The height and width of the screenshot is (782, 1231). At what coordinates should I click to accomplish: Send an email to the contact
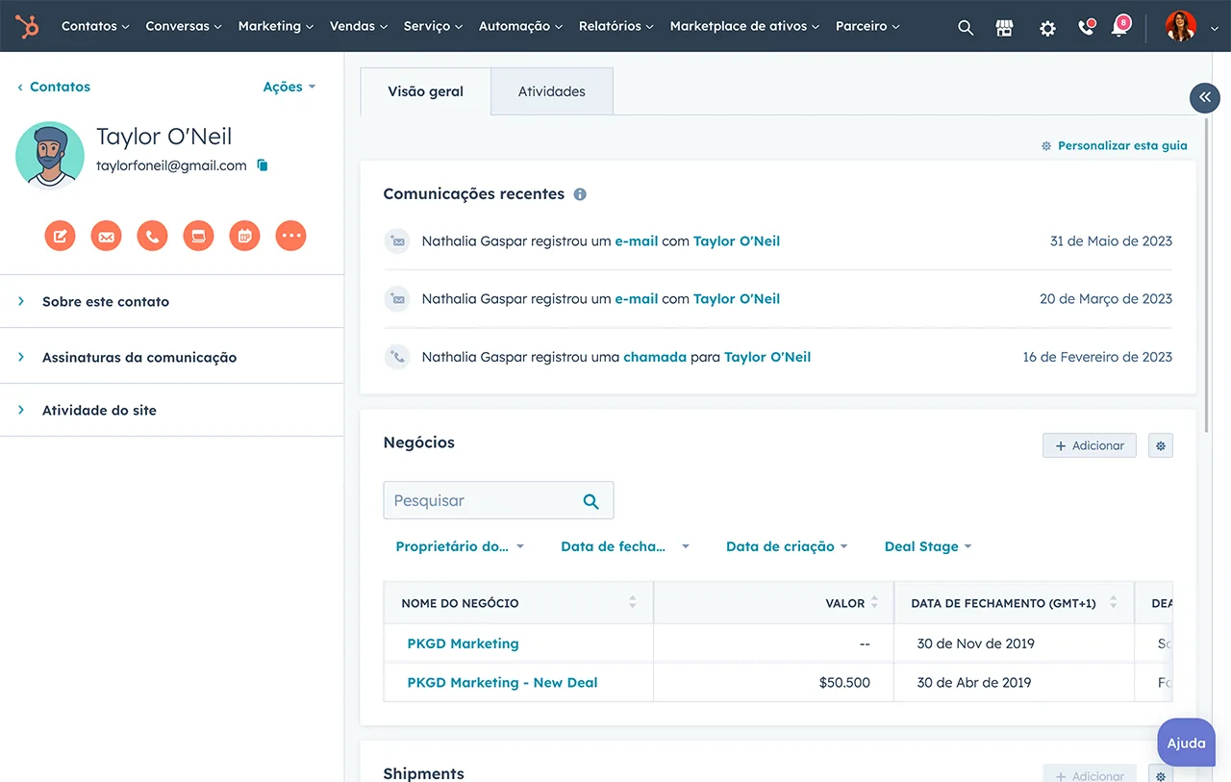106,236
